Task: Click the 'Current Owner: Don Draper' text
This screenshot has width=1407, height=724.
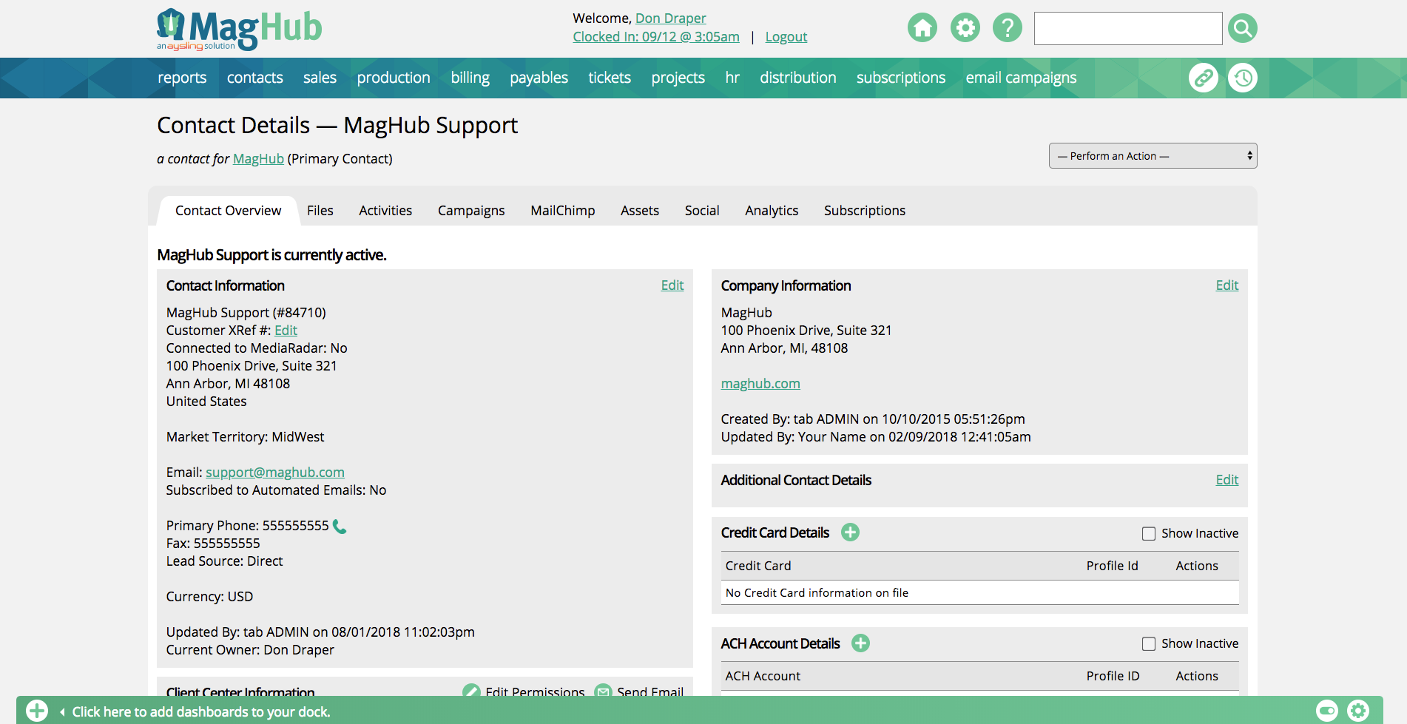Action: tap(250, 650)
